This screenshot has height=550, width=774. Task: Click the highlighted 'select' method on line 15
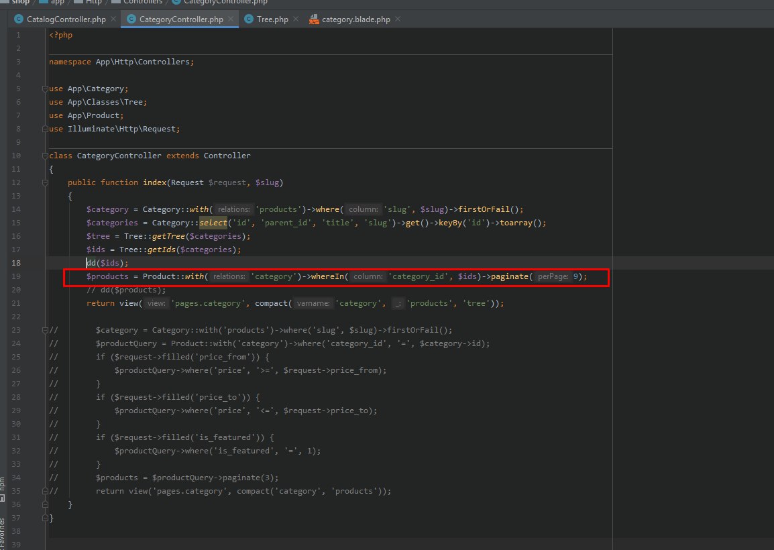[x=213, y=223]
